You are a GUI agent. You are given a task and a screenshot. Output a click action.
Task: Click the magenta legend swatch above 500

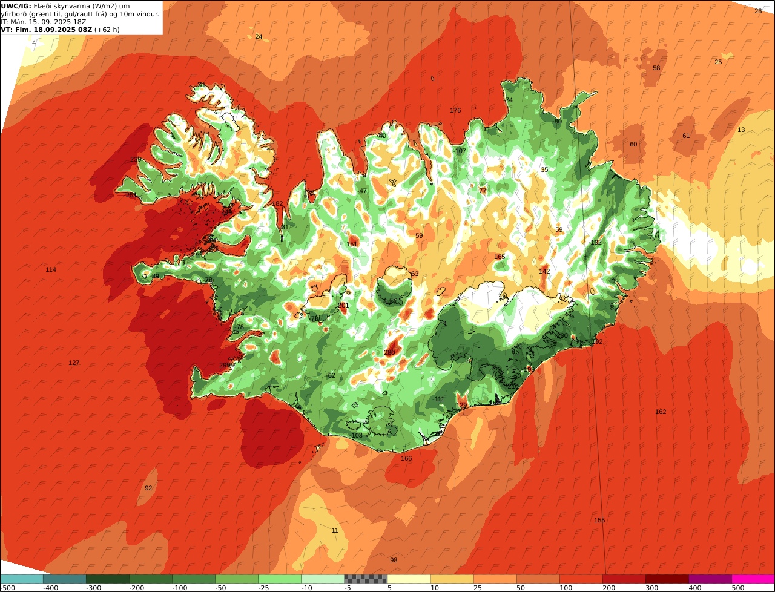click(x=753, y=579)
